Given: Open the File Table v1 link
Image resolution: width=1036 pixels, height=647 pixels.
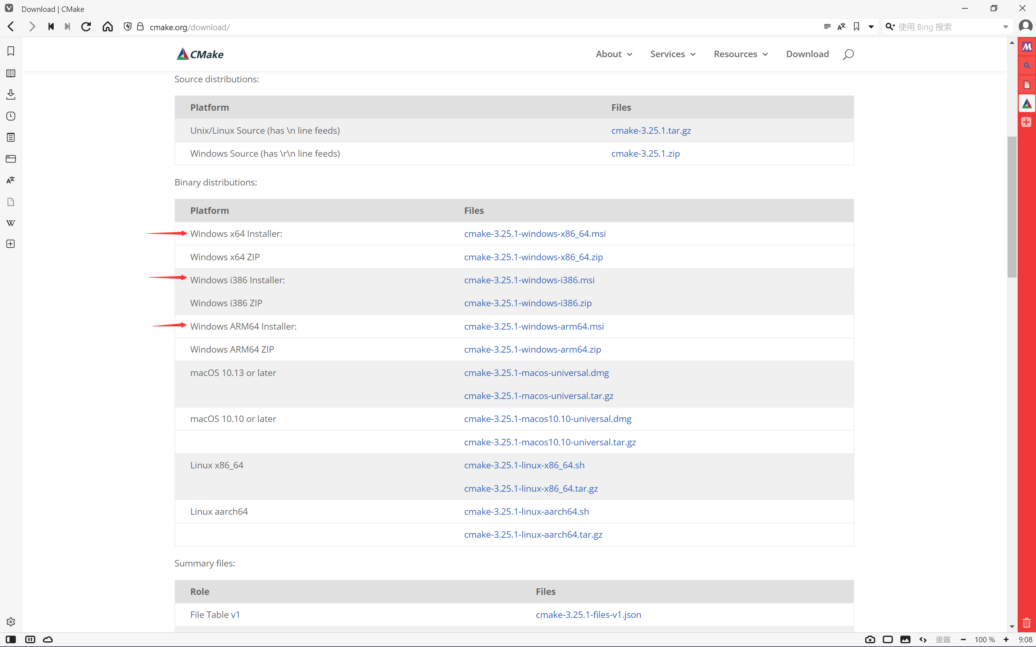Looking at the screenshot, I should coord(236,615).
